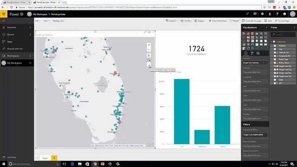
Task: Open the Power BI app launcher
Action: coord(4,14)
